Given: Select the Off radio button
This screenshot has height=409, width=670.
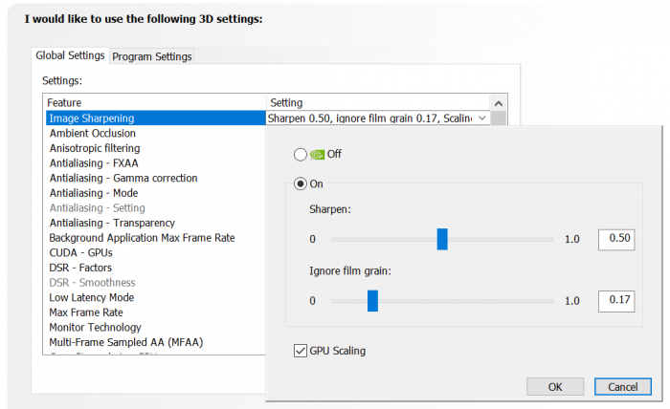Looking at the screenshot, I should coord(301,155).
